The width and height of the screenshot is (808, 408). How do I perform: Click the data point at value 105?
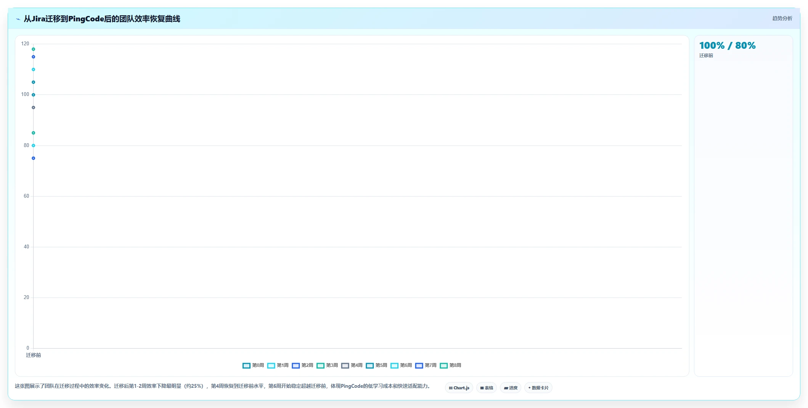pyautogui.click(x=34, y=82)
